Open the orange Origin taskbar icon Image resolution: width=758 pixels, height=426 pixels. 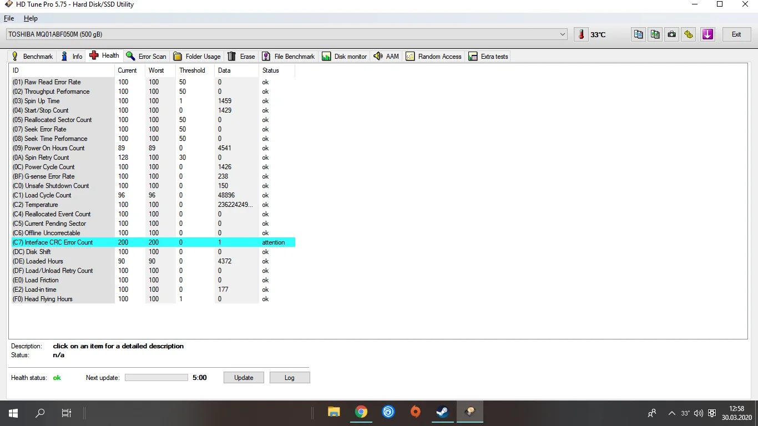pos(416,412)
